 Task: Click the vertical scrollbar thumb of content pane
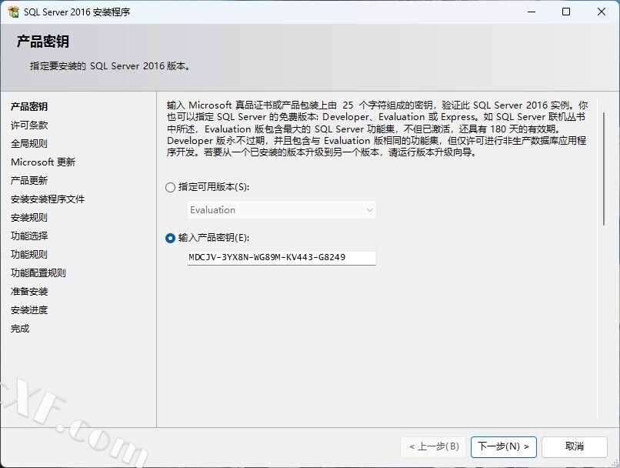coord(604,169)
